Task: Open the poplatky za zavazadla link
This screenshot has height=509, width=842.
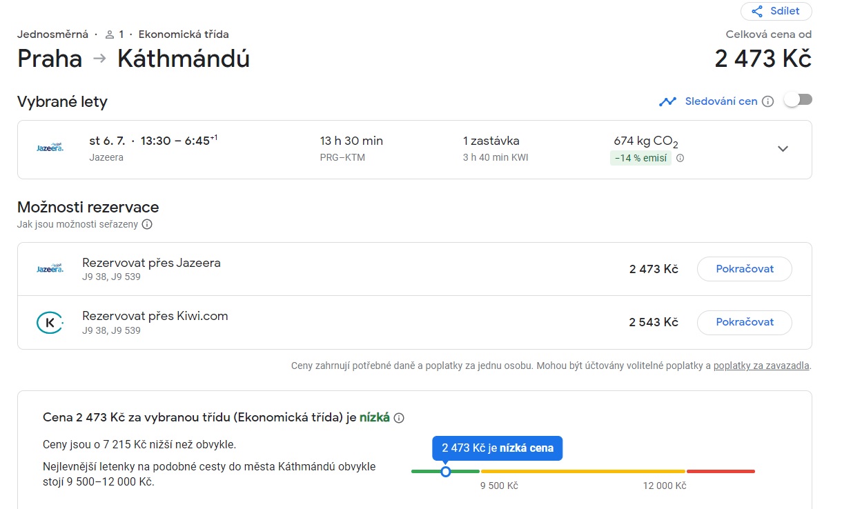Action: [x=761, y=366]
